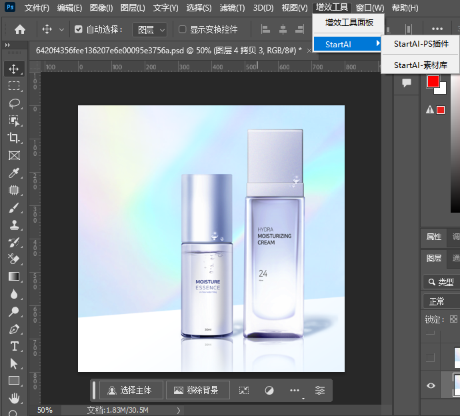Select the Path Selection tool

[x=14, y=364]
